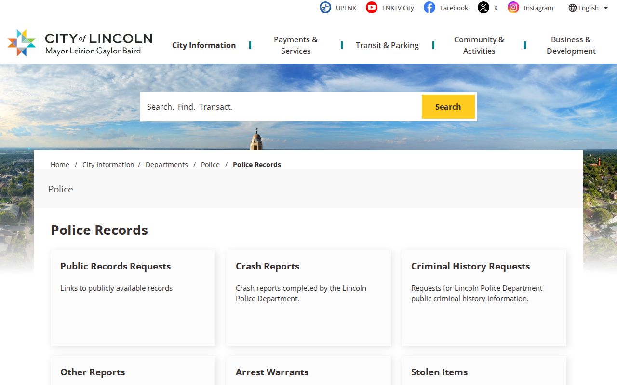Open the Public Records Requests card
This screenshot has height=385, width=617.
(x=133, y=297)
